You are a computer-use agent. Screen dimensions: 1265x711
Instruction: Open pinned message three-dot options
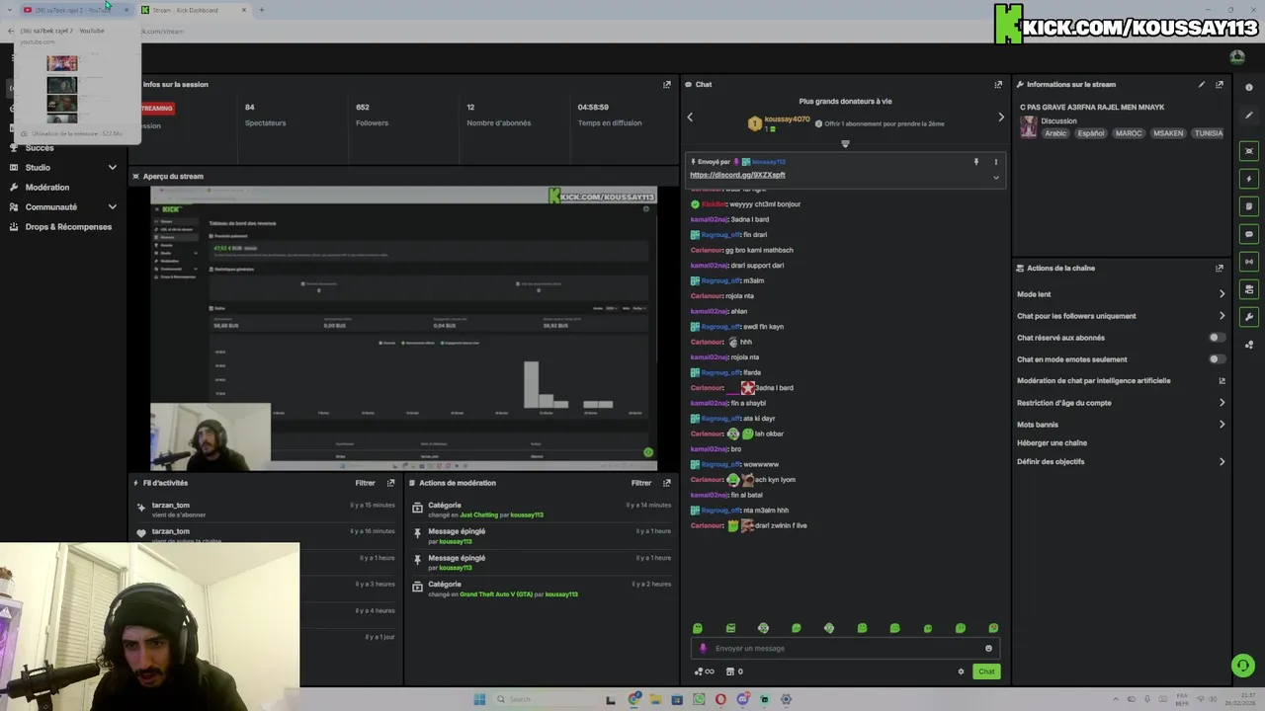(995, 162)
